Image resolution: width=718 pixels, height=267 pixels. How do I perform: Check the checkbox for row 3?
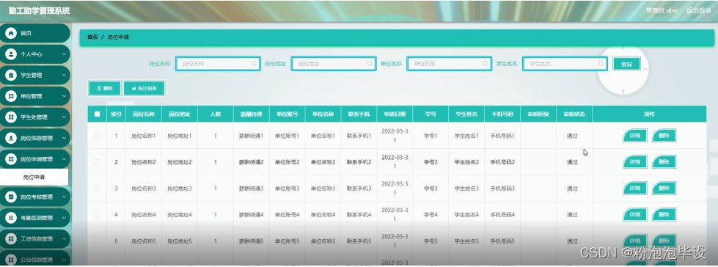pyautogui.click(x=97, y=189)
